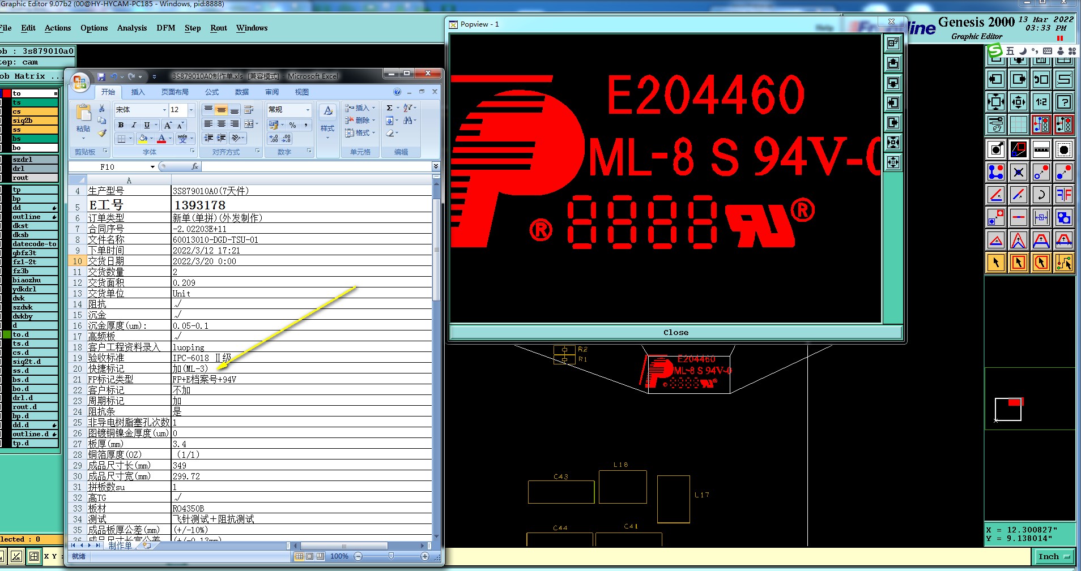
Task: Select the polygon-area arrow selection tool
Action: [1041, 263]
